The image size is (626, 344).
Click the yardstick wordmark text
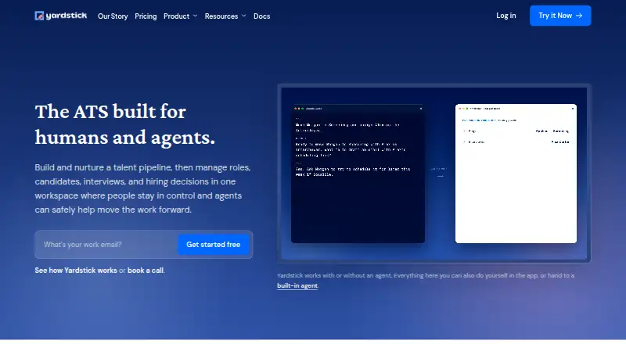pyautogui.click(x=67, y=16)
